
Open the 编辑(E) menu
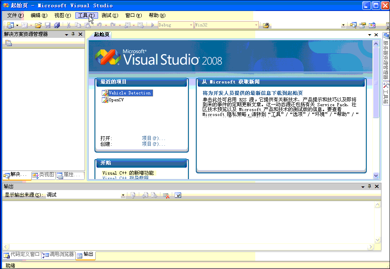pos(39,15)
